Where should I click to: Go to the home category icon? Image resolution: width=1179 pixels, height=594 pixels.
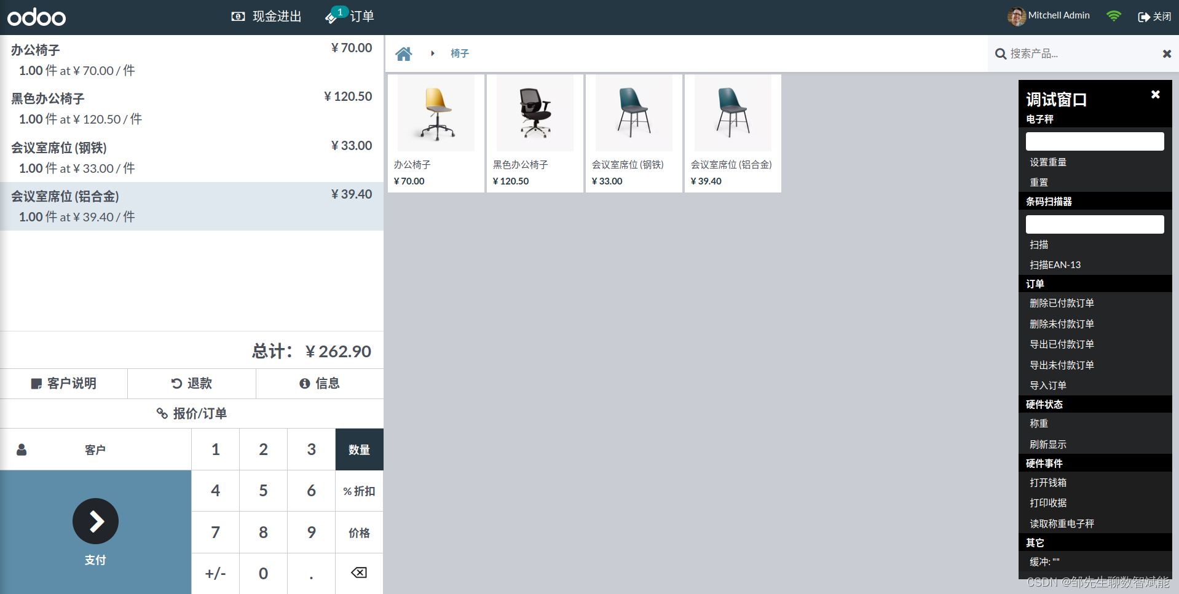(x=404, y=53)
